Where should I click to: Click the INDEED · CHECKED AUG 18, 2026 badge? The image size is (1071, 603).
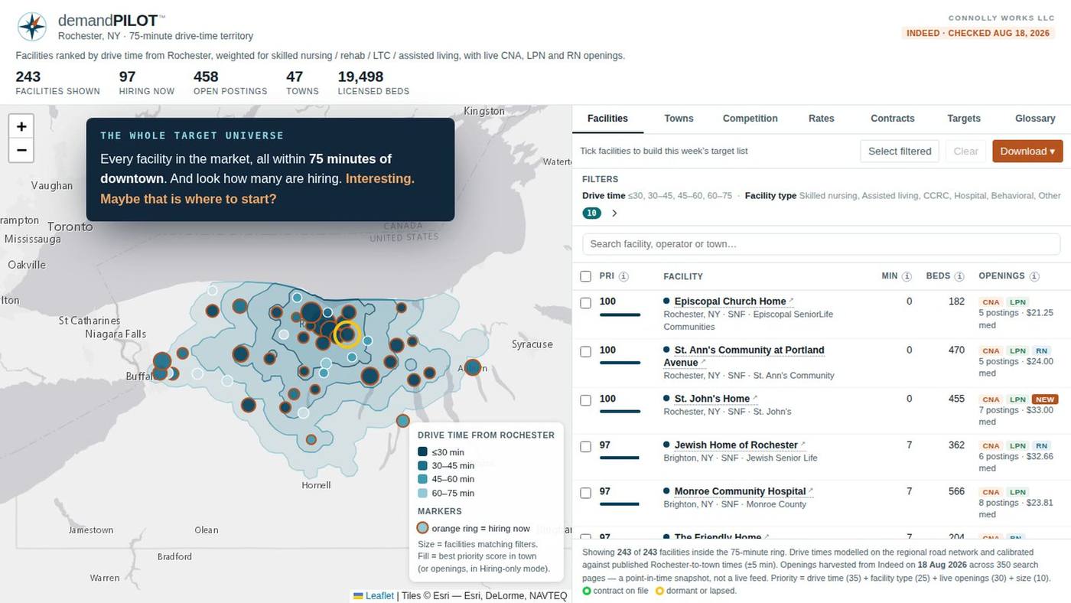979,33
